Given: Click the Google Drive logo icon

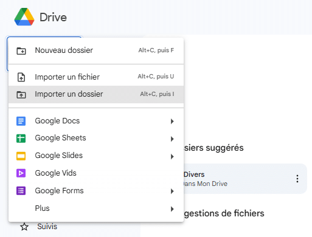Looking at the screenshot, I should pyautogui.click(x=24, y=17).
